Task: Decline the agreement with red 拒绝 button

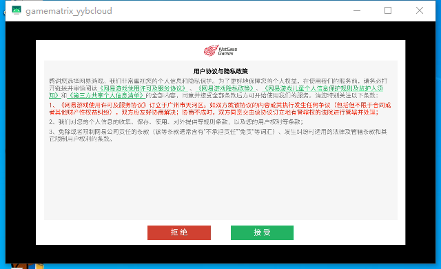Action: coord(179,232)
